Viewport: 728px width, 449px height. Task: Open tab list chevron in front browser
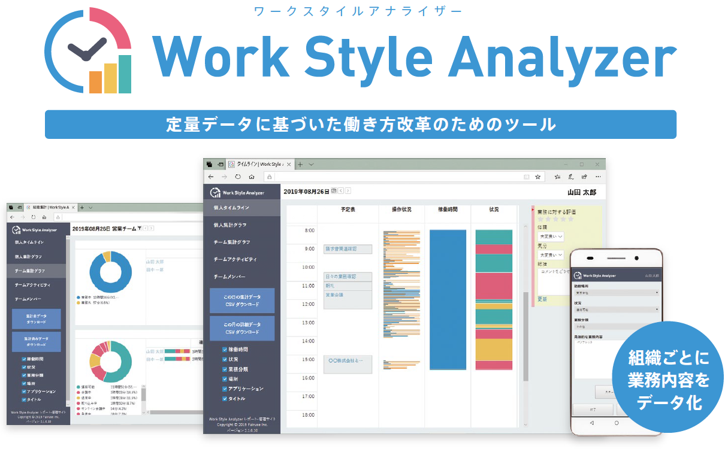[312, 164]
